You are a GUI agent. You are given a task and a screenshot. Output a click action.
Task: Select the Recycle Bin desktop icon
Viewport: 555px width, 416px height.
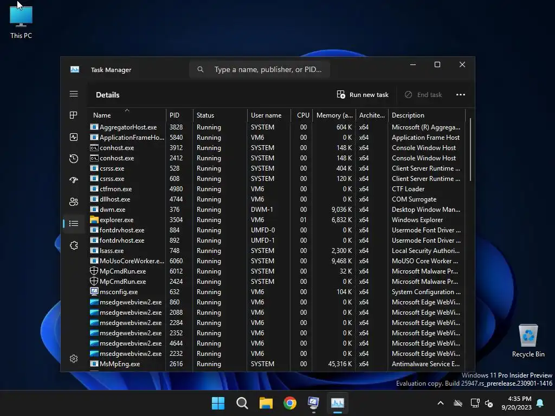click(x=528, y=341)
